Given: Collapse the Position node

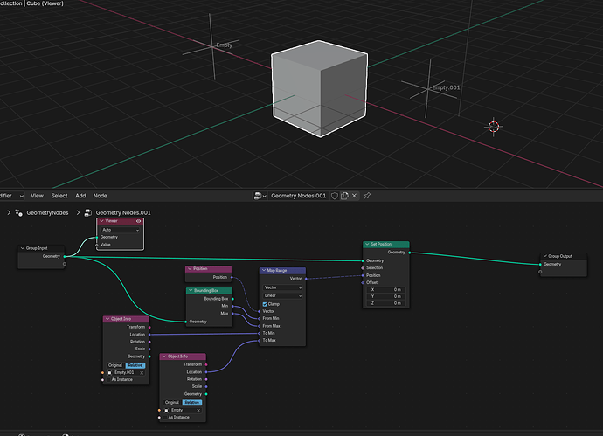Looking at the screenshot, I should [x=190, y=269].
